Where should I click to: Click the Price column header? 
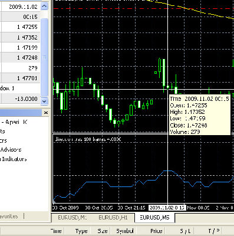156,231
